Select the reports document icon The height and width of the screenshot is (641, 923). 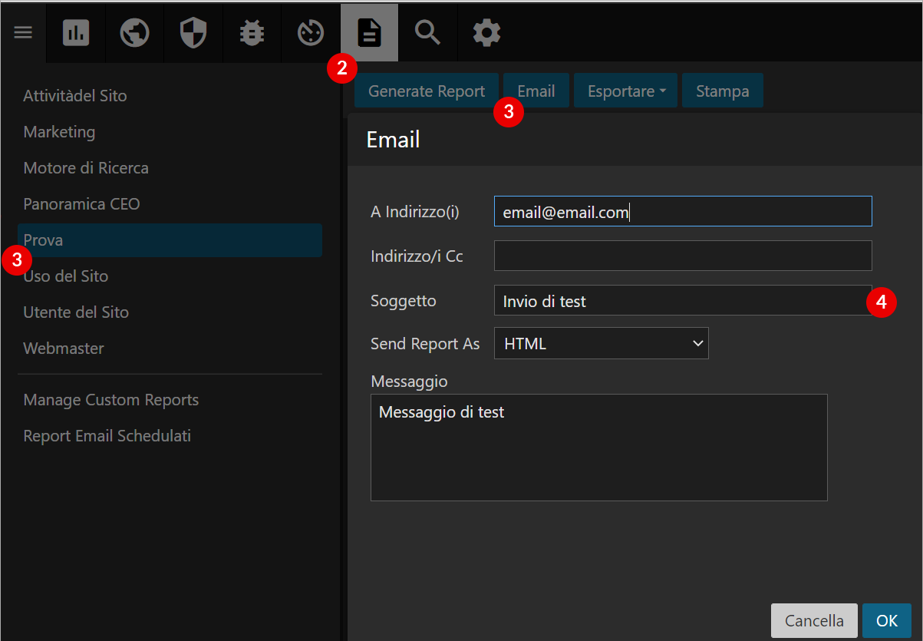(369, 32)
